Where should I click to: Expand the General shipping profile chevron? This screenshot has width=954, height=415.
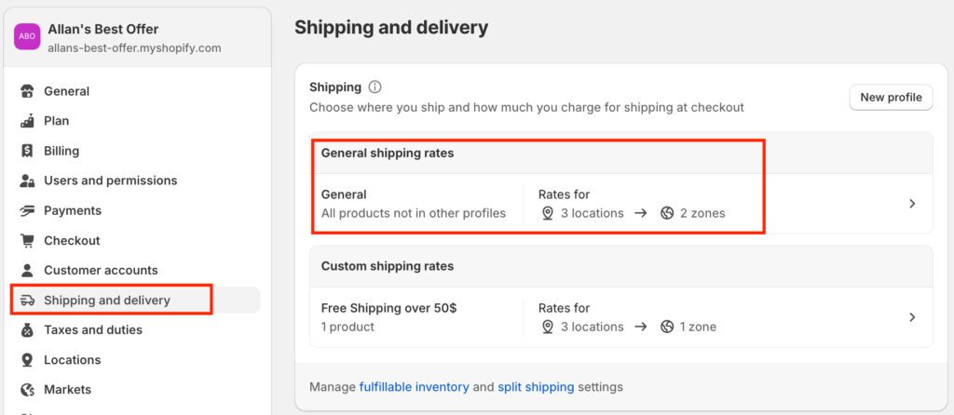(x=912, y=204)
